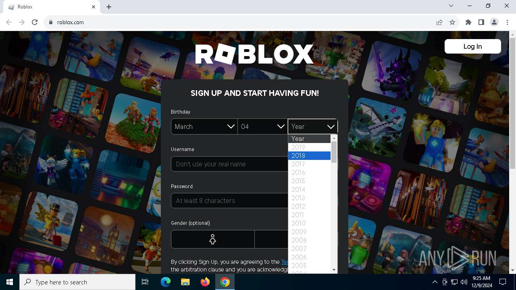
Task: Click the Roblox logo
Action: (254, 54)
